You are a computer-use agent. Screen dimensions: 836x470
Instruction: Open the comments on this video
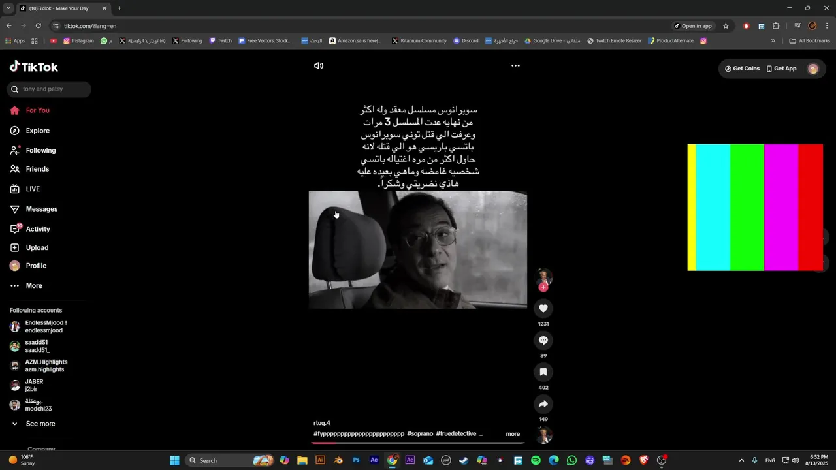(543, 340)
